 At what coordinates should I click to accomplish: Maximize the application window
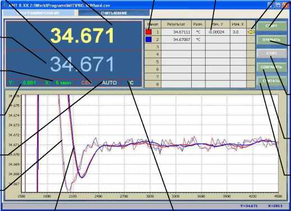click(278, 5)
